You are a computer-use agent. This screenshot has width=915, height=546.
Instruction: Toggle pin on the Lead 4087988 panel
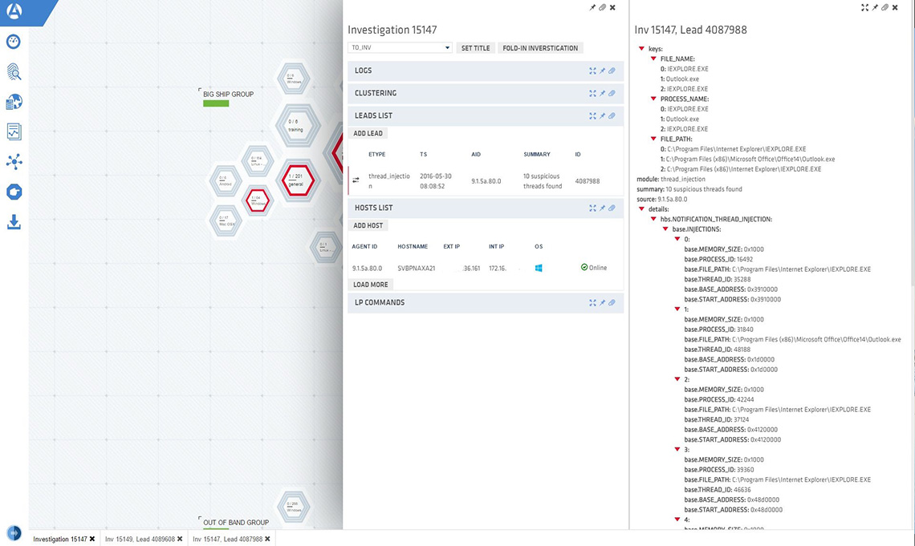click(875, 7)
